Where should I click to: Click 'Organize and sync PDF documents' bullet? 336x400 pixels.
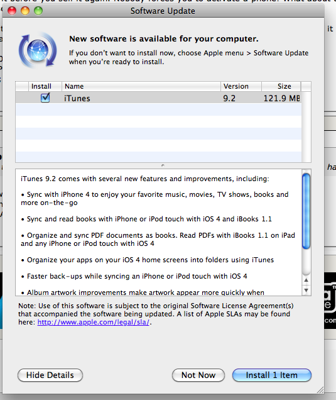(x=158, y=239)
